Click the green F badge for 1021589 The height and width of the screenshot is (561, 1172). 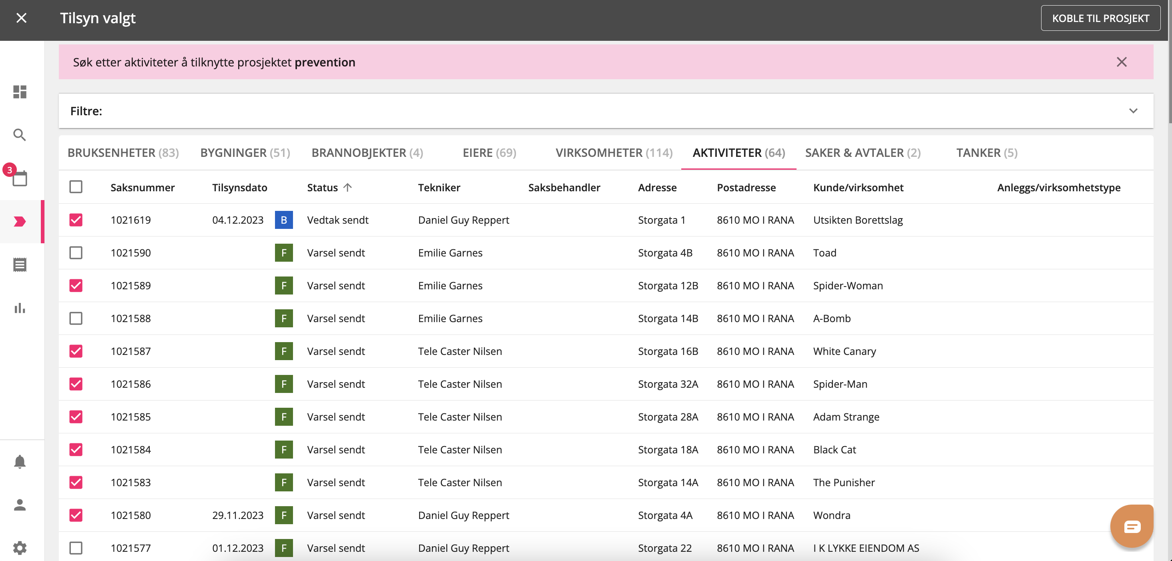283,286
